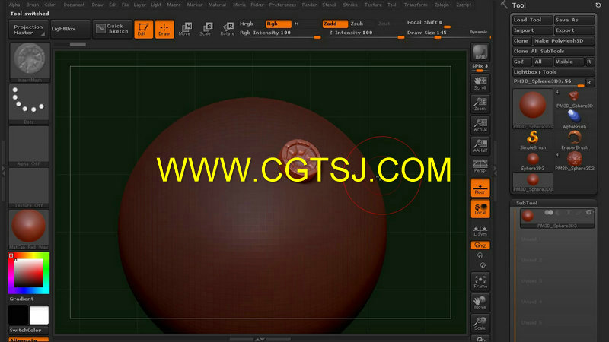Click the Zoom canvas icon
The width and height of the screenshot is (609, 342).
click(480, 104)
